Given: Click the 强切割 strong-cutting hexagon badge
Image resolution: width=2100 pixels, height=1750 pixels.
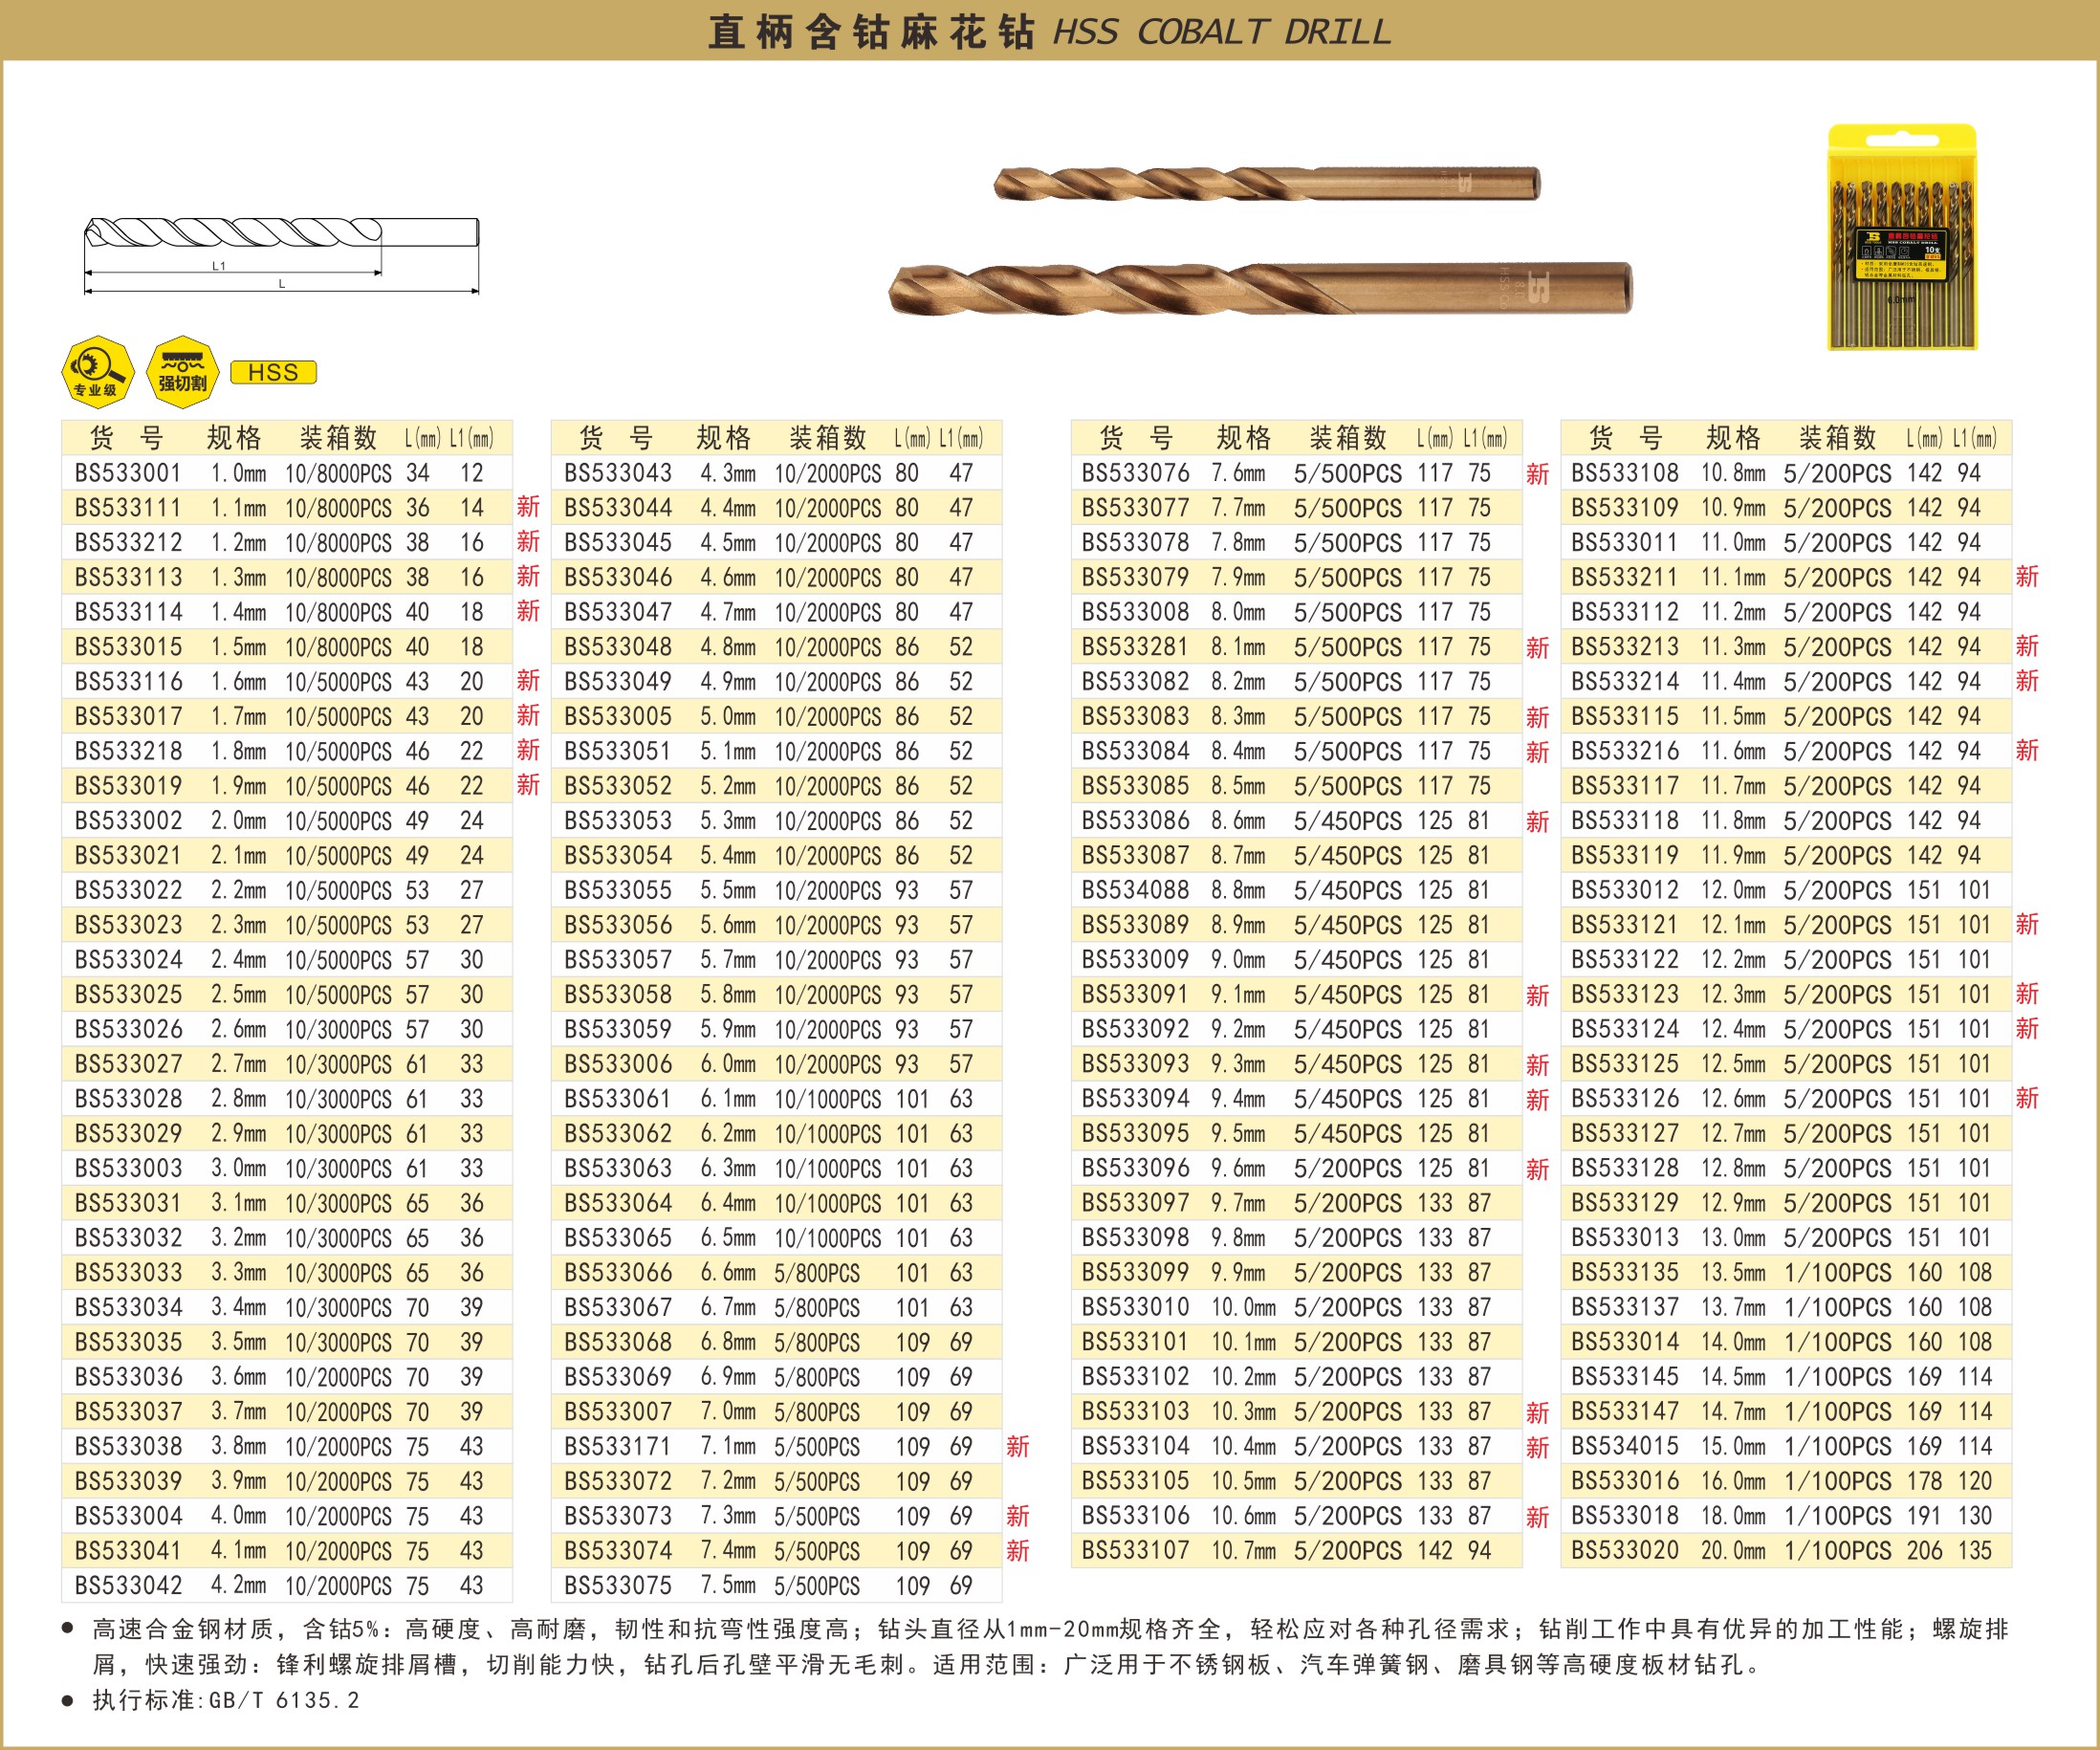Looking at the screenshot, I should 182,372.
